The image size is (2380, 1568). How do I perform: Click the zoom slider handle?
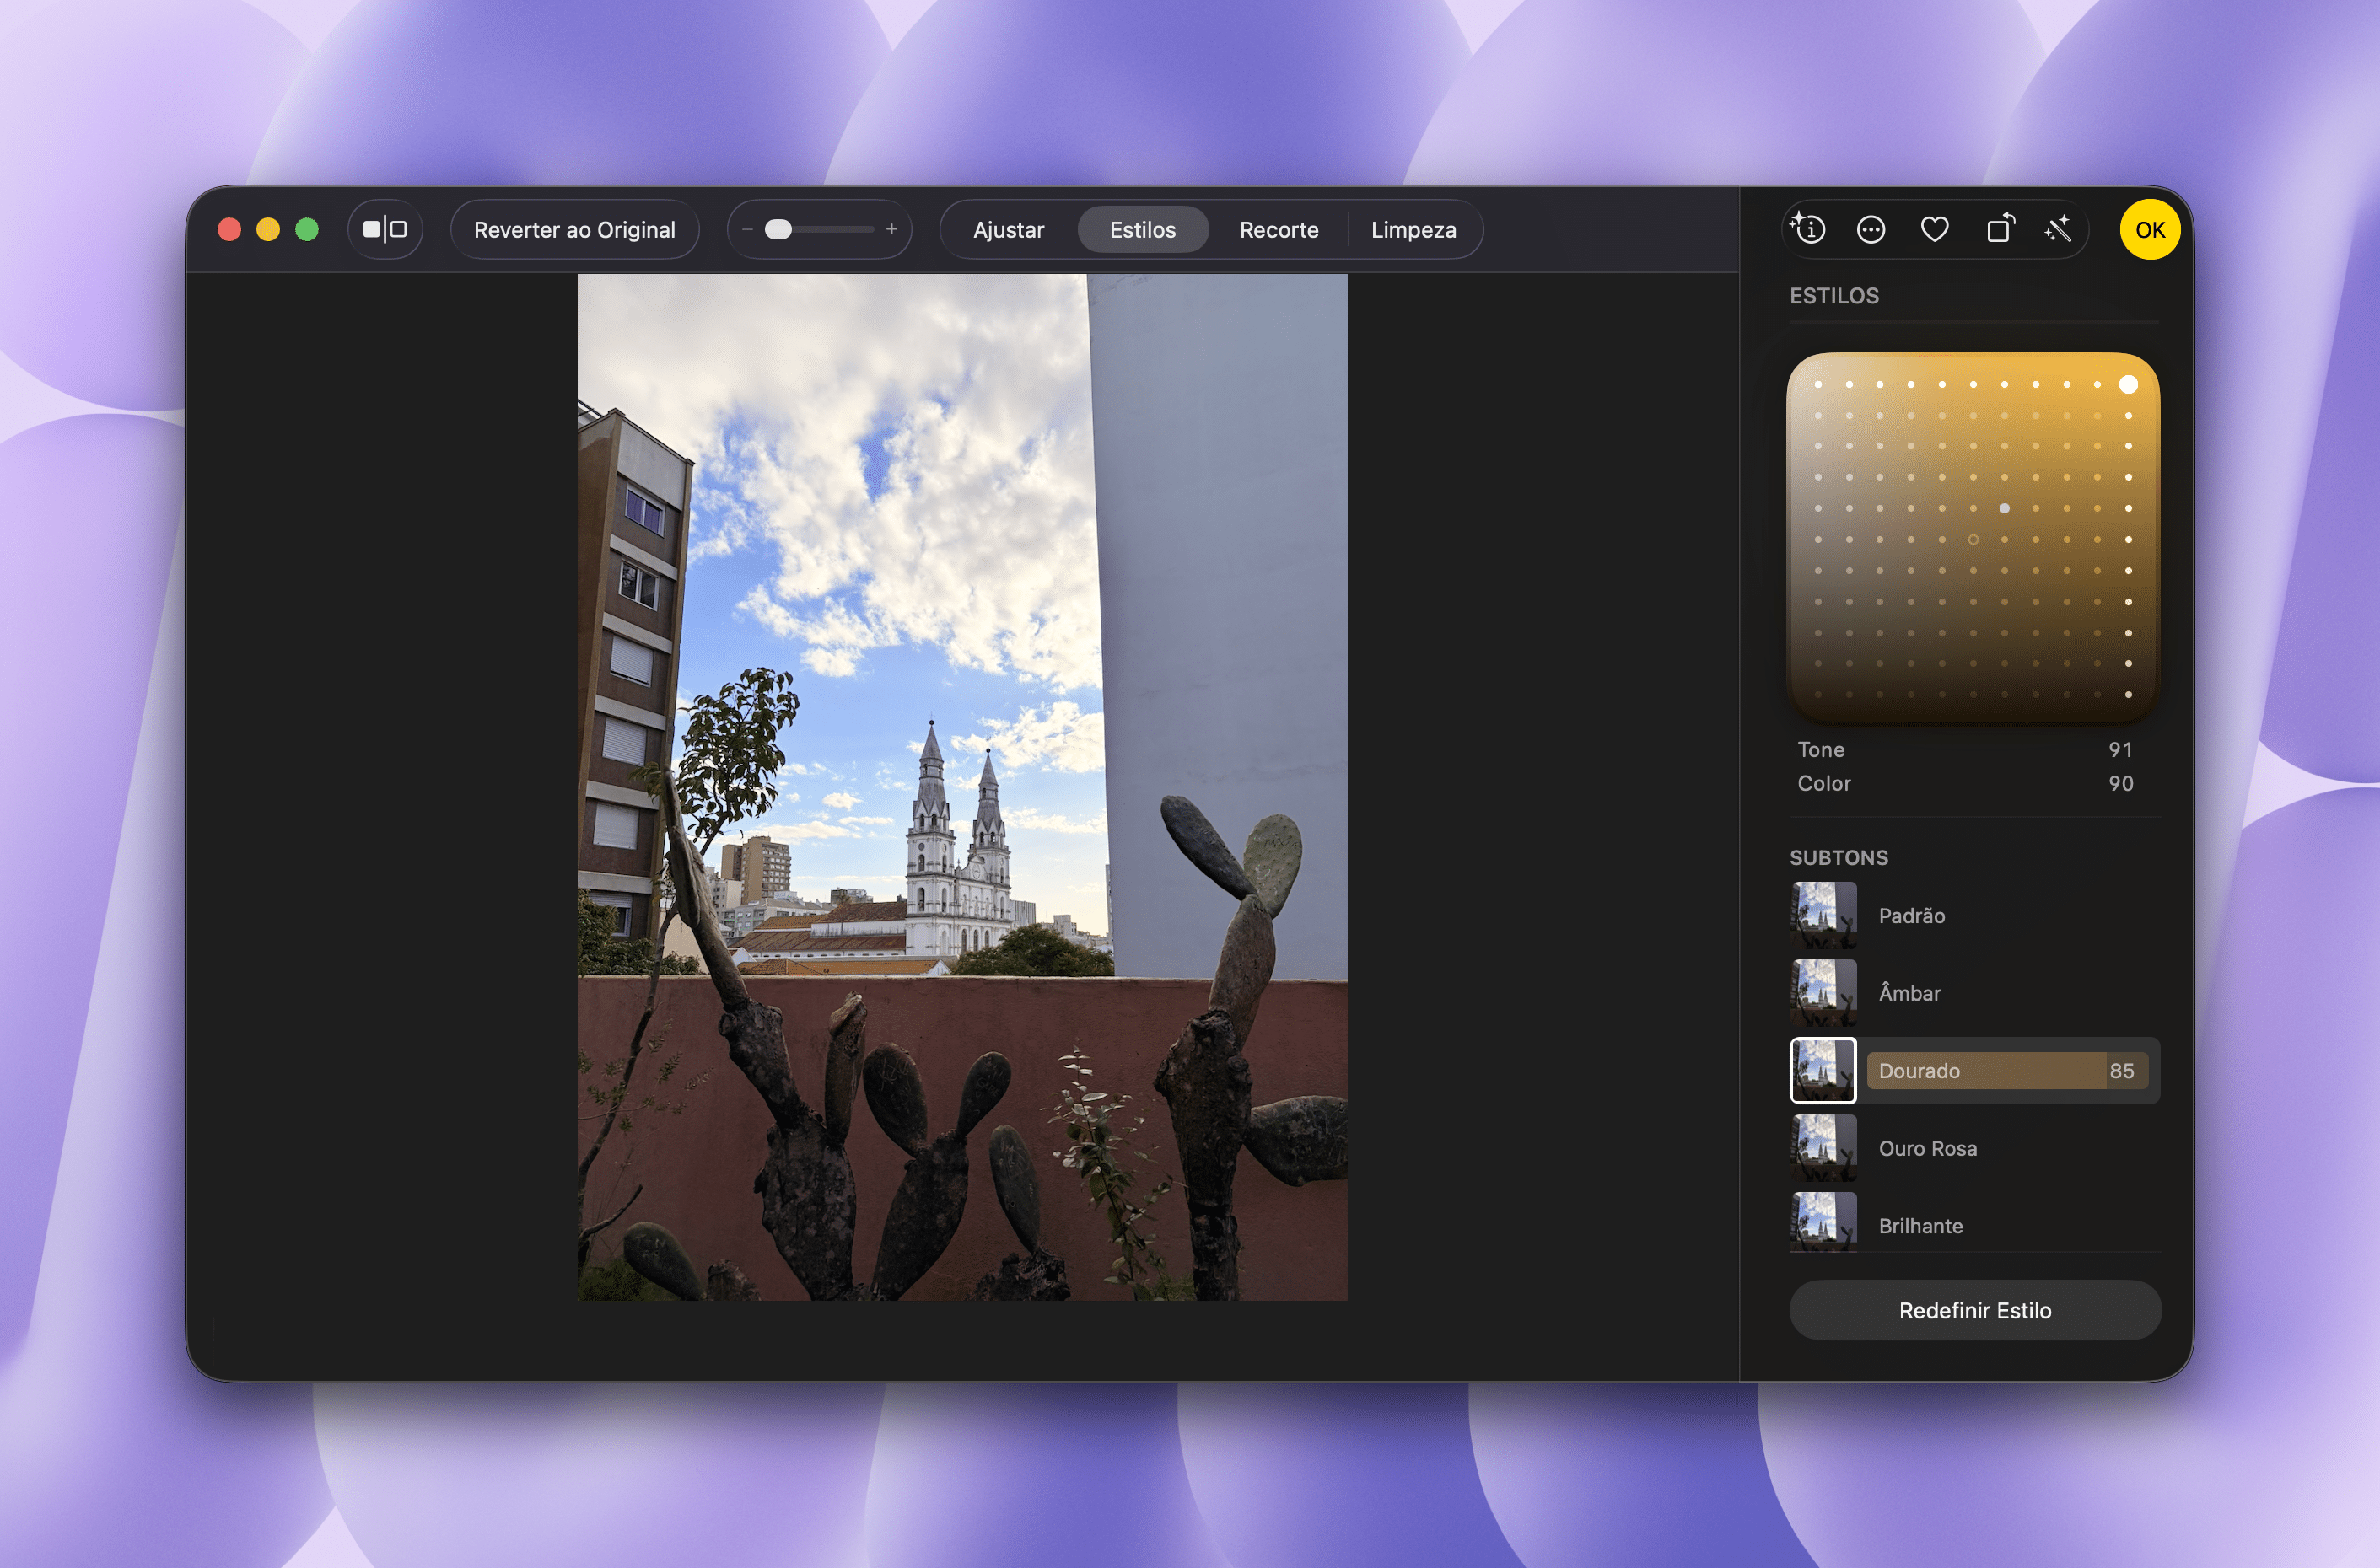pyautogui.click(x=778, y=230)
